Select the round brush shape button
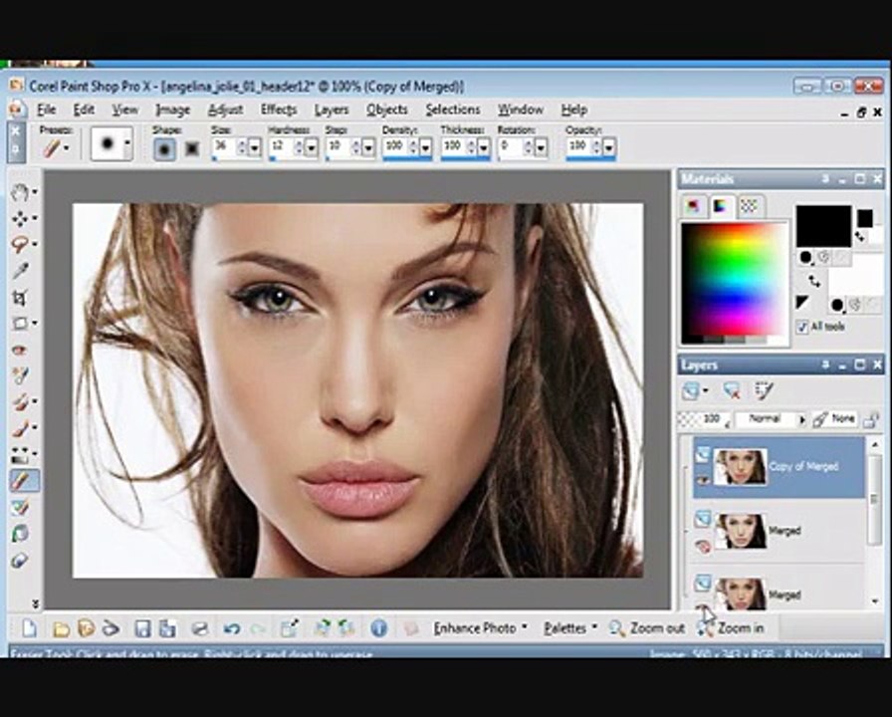892x717 pixels. click(165, 149)
